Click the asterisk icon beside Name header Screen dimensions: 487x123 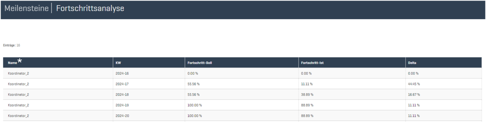click(20, 60)
